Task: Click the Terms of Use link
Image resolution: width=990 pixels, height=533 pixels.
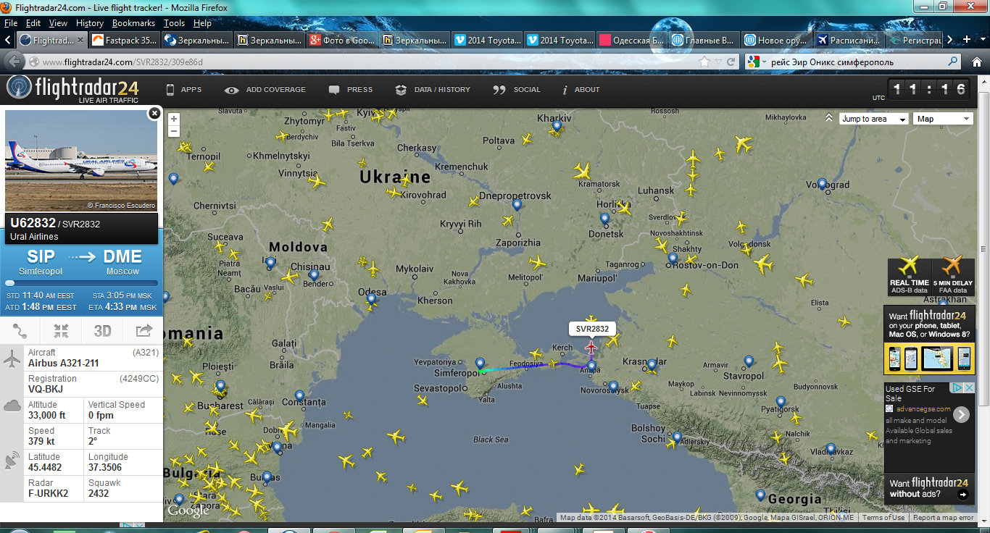Action: coord(883,517)
